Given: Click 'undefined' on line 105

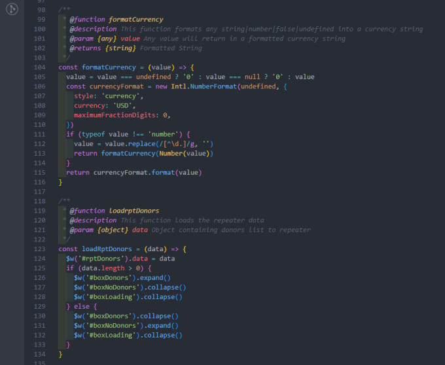Looking at the screenshot, I should (x=154, y=77).
